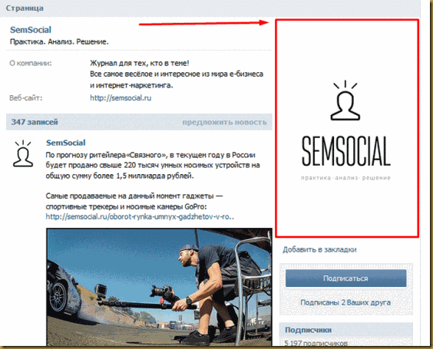This screenshot has height=349, width=433.
Task: Open the 347 записей wall header
Action: pyautogui.click(x=35, y=122)
